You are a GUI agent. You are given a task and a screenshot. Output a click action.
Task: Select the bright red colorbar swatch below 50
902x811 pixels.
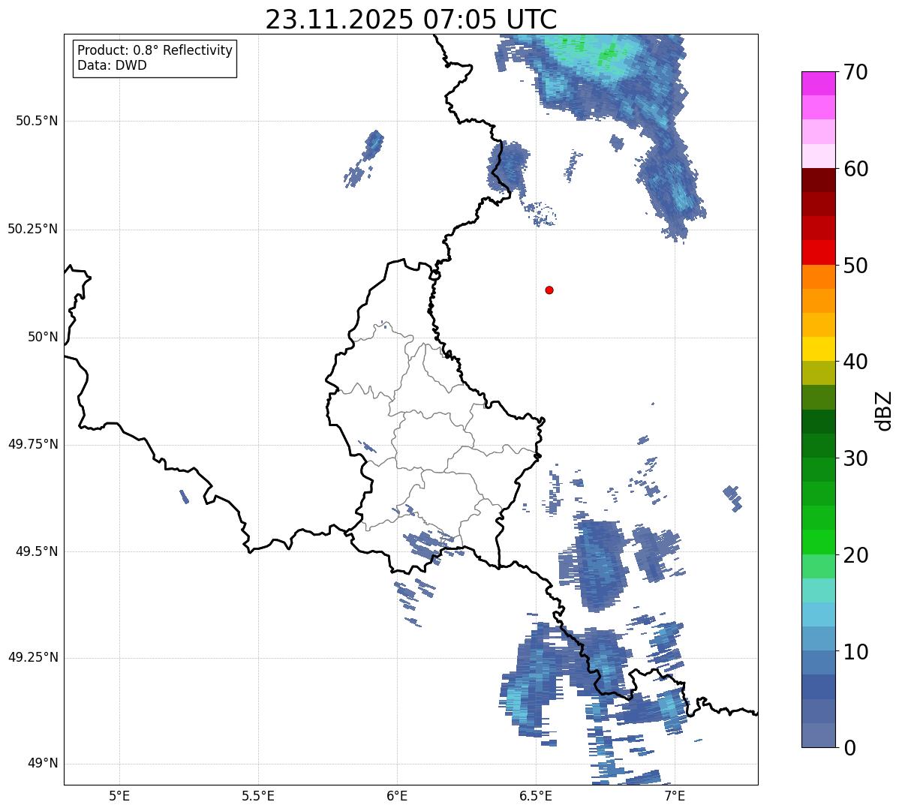(818, 253)
